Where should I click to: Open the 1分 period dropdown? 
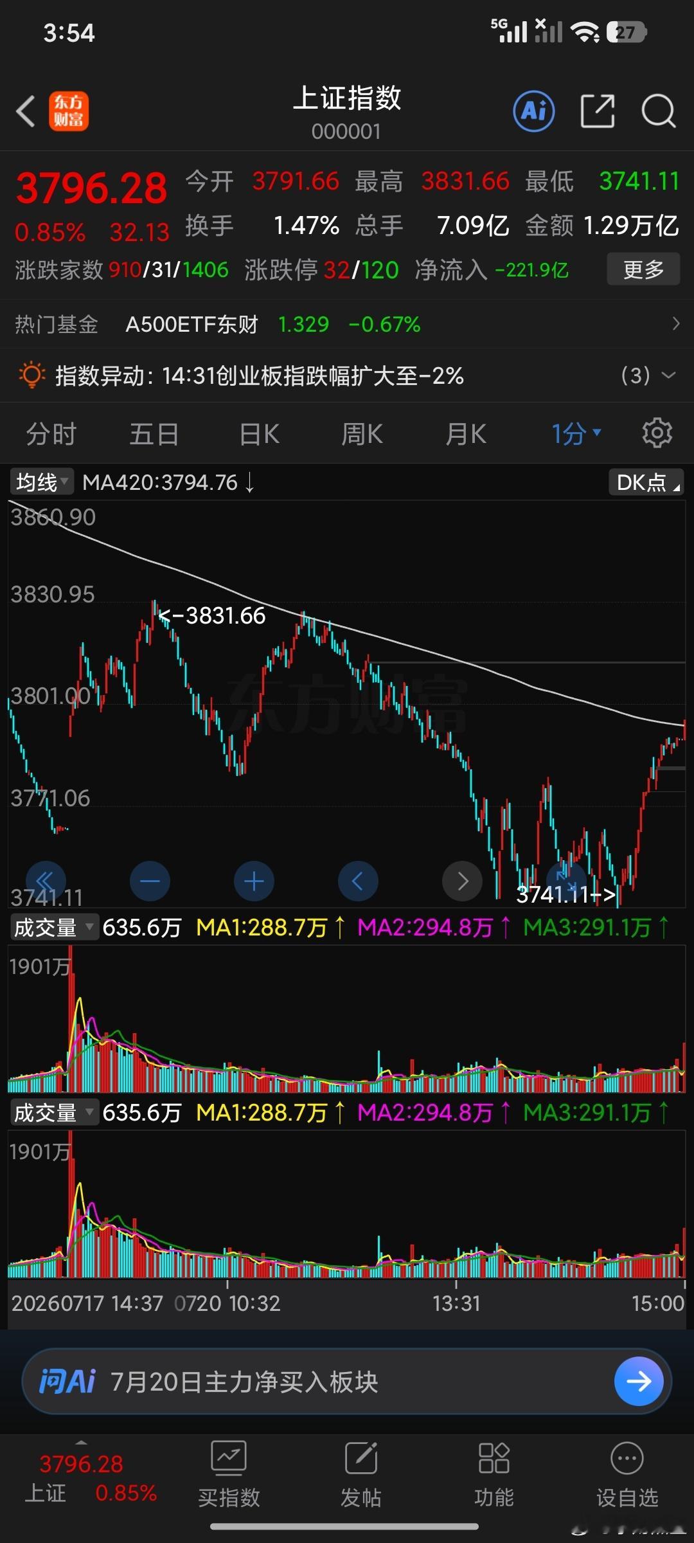click(576, 434)
